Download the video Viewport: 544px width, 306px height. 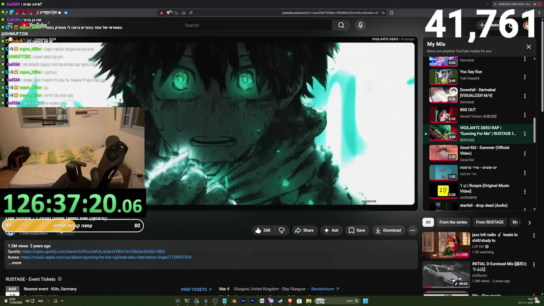(388, 230)
